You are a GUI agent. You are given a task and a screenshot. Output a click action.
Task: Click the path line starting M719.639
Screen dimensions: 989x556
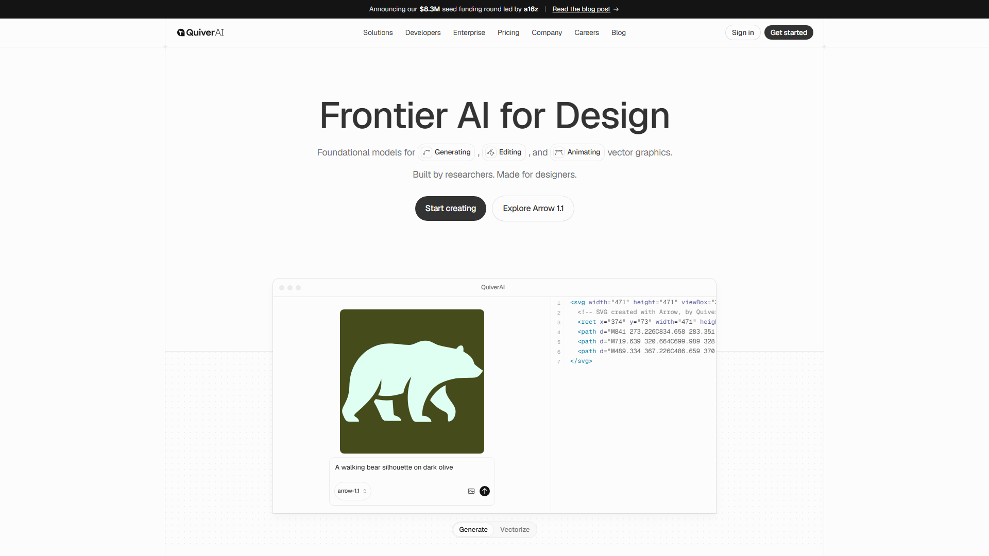tap(646, 341)
